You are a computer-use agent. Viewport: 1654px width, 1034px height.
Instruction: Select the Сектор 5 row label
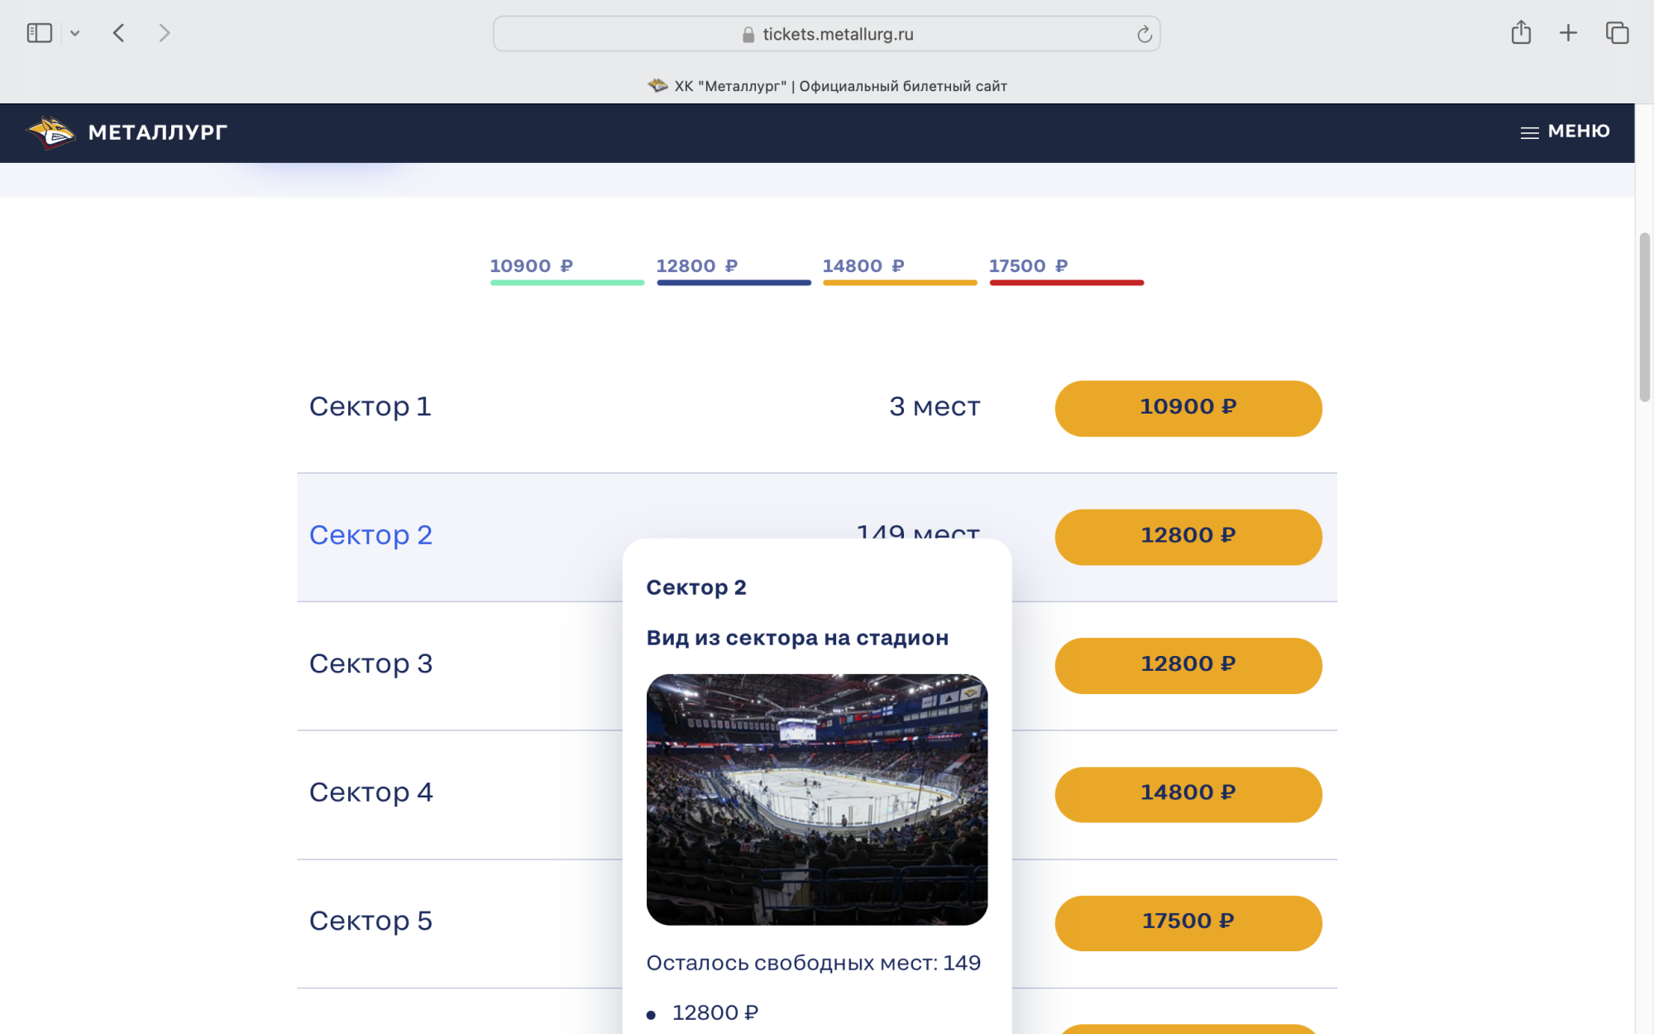pos(370,922)
